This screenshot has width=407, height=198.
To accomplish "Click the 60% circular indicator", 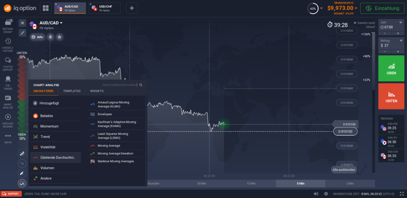I will point(313,9).
